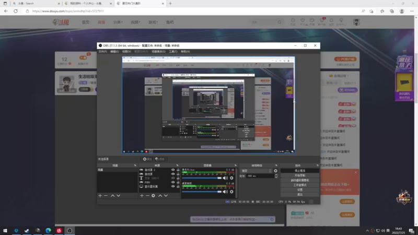Move scene up in the scenes list
The image size is (418, 235).
[x=113, y=195]
